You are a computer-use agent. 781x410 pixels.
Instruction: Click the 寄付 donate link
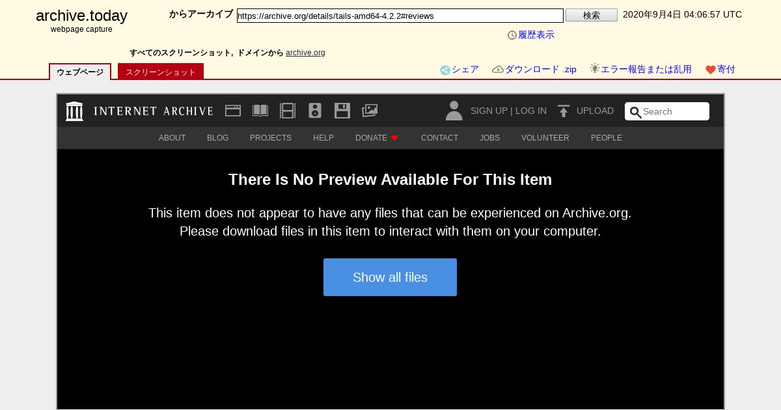click(x=726, y=70)
